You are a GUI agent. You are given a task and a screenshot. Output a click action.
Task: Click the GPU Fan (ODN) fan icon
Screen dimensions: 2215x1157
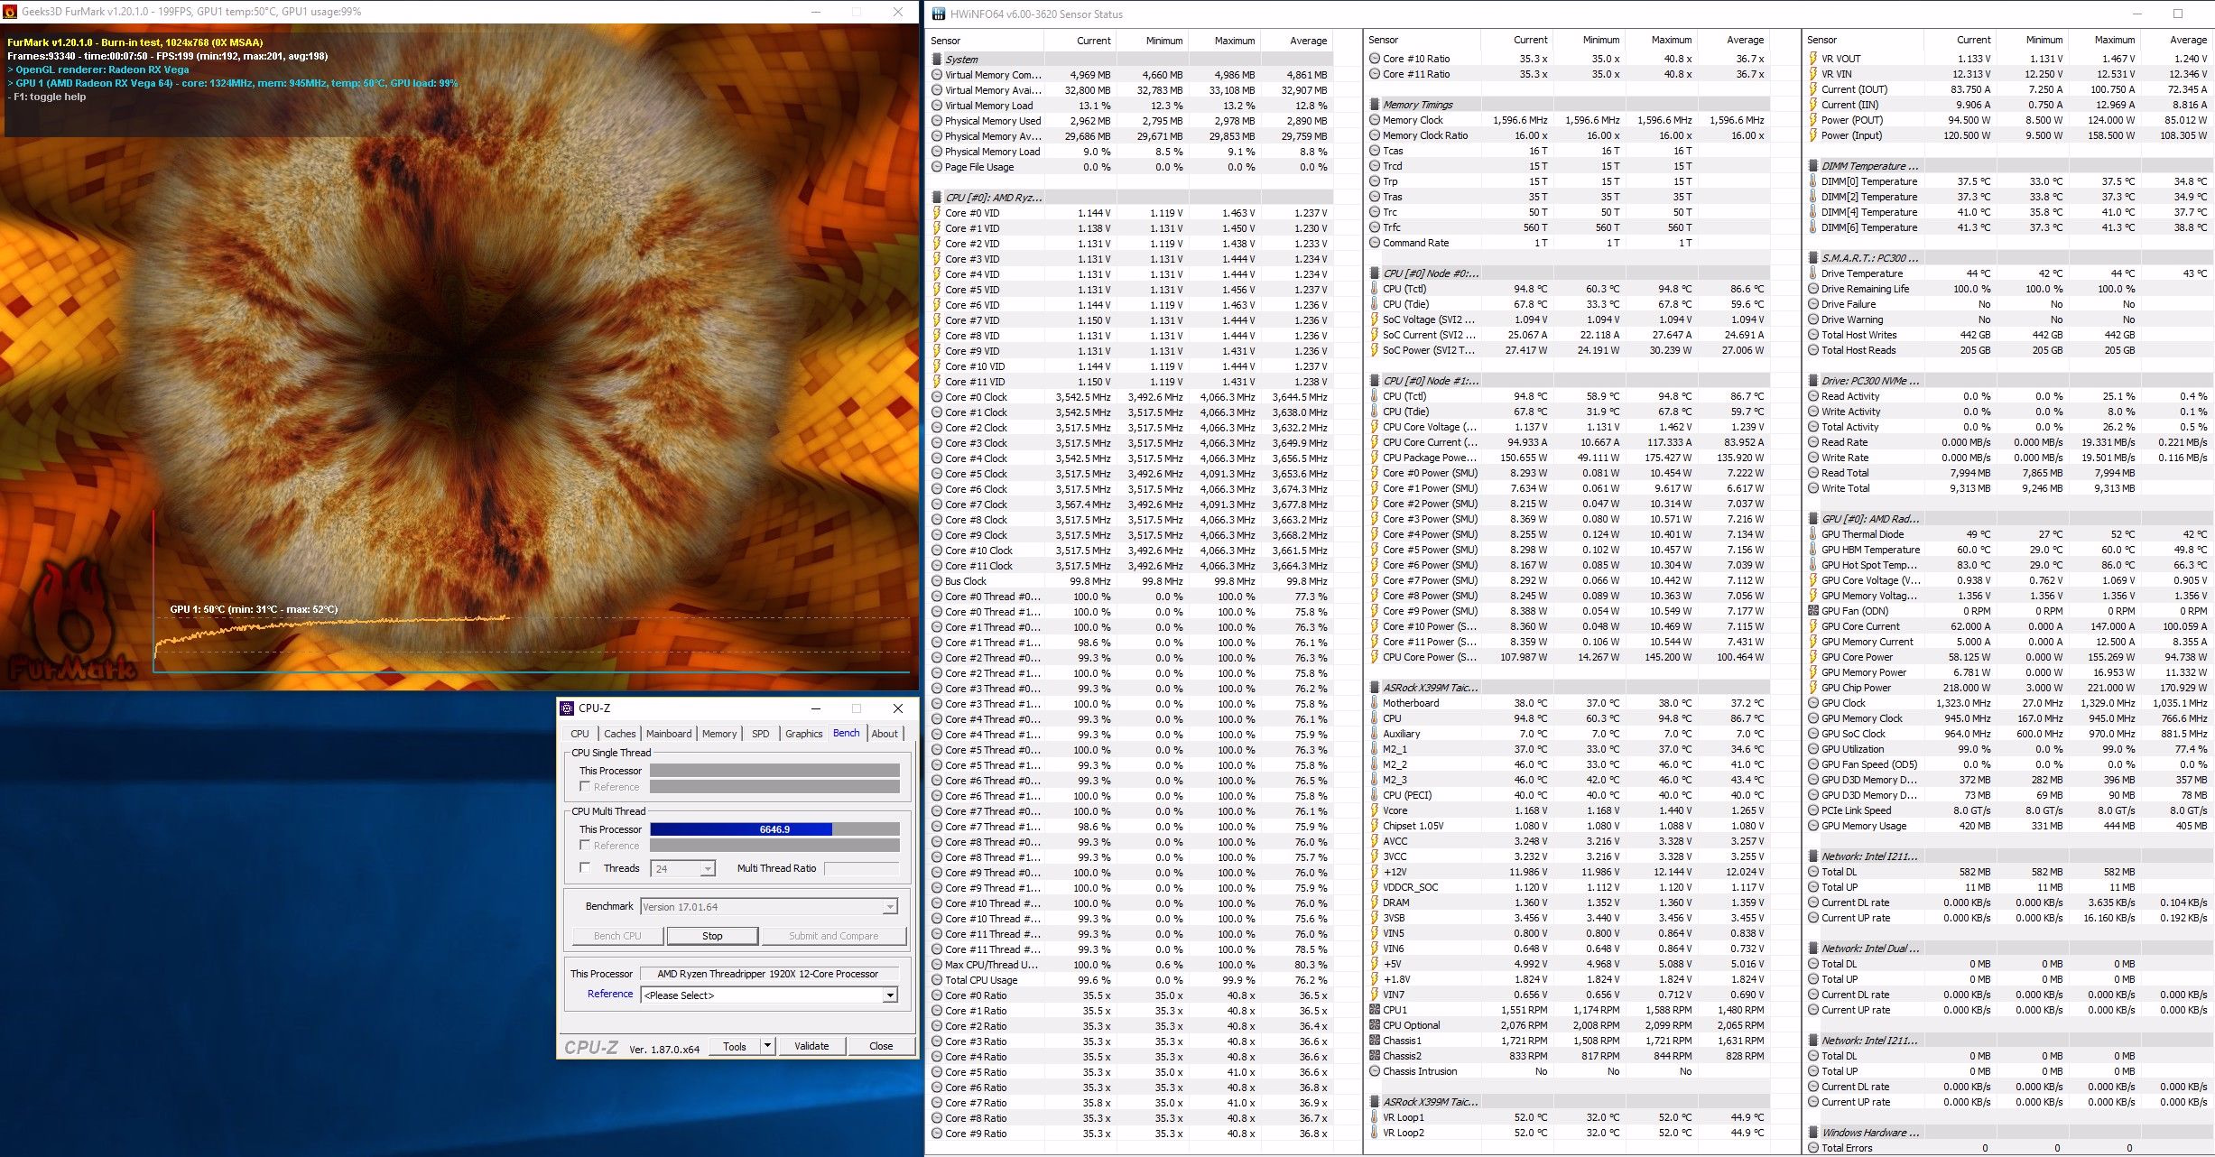(1813, 611)
